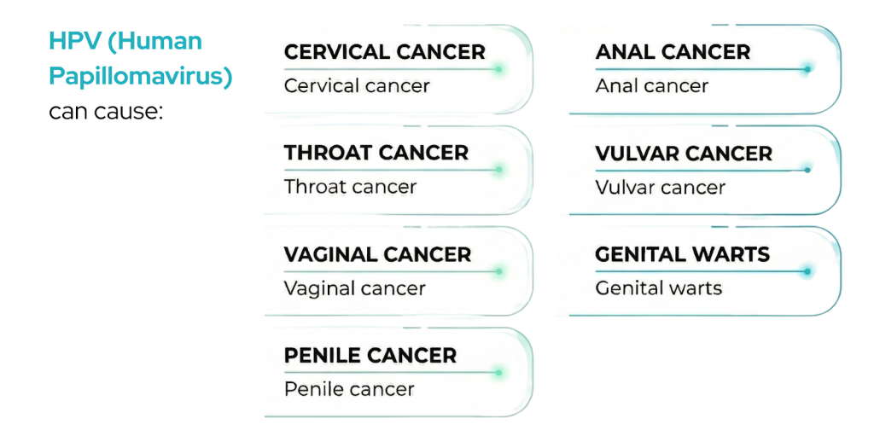Click the glowing dot beside Throat Cancer heading
The height and width of the screenshot is (430, 874).
[499, 170]
